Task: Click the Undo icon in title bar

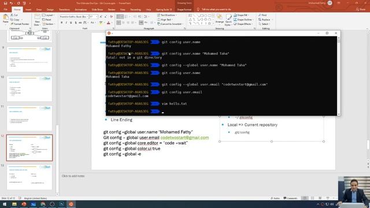Action: pos(12,3)
